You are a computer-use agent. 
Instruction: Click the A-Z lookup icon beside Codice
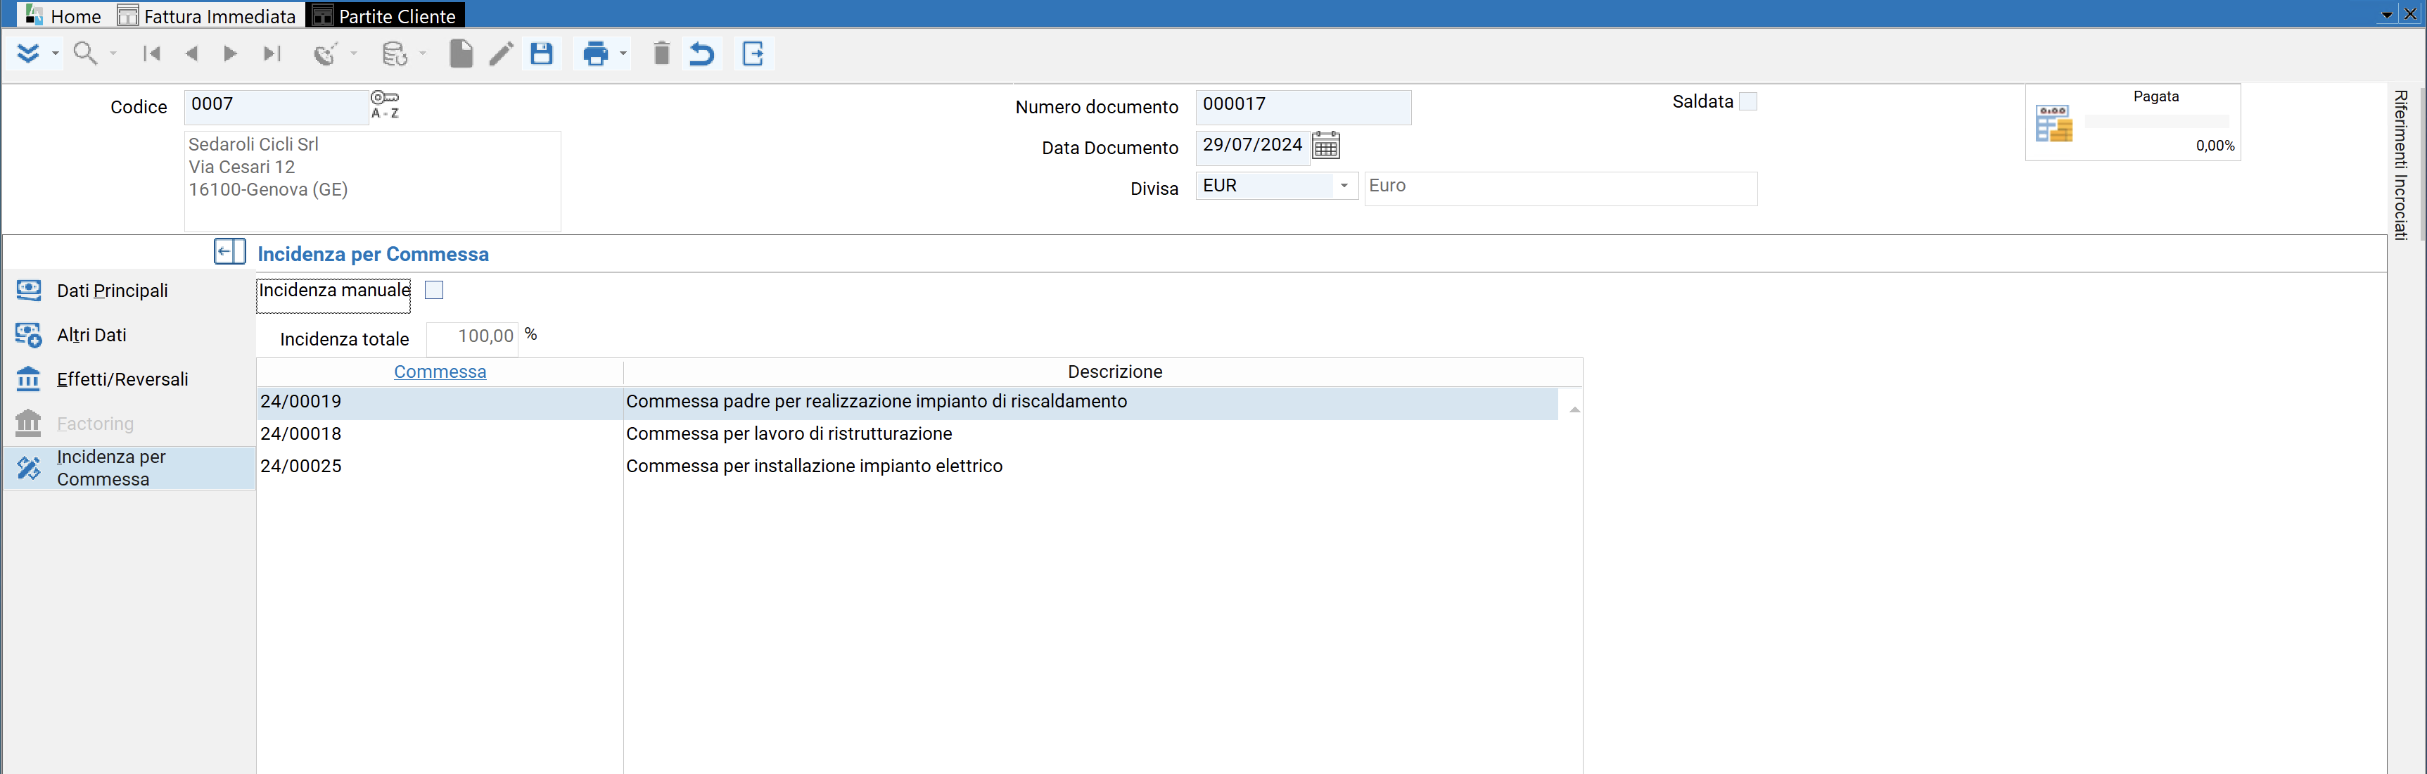[x=384, y=113]
